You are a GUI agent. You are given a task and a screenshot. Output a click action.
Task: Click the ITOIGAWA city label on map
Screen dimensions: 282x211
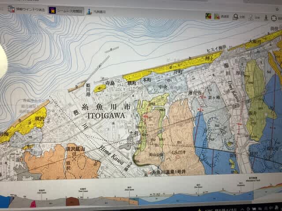107,116
